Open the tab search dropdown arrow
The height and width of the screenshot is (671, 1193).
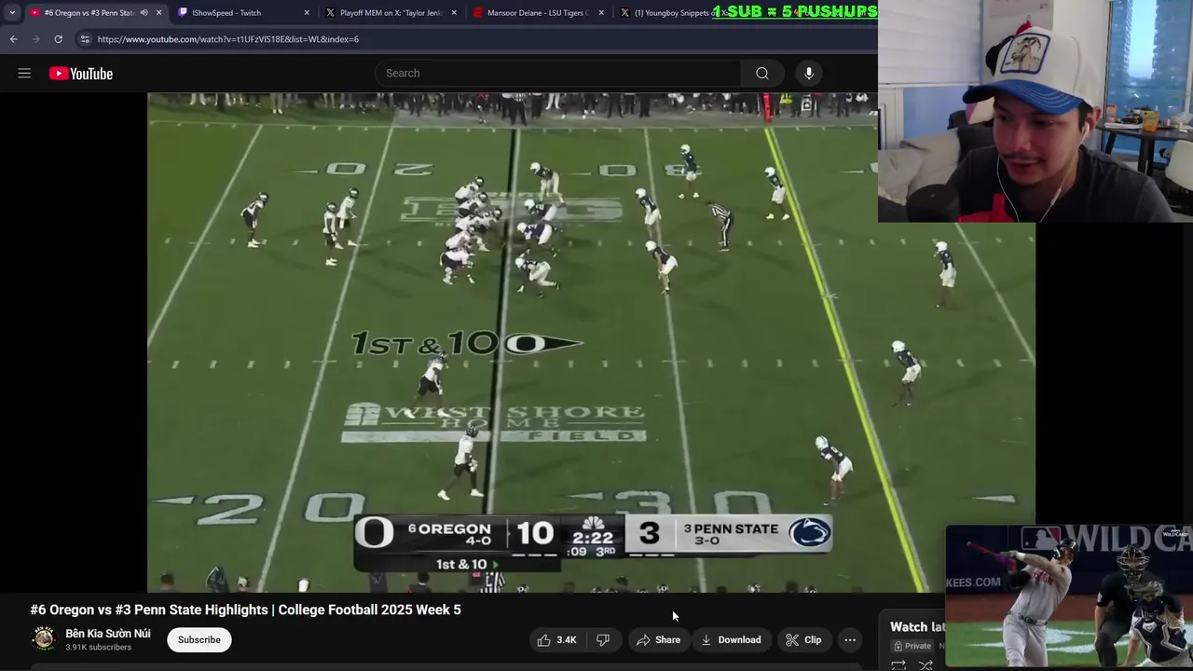[12, 13]
